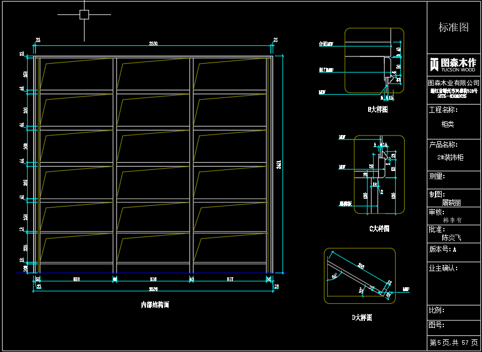The width and height of the screenshot is (482, 352).
Task: Select the C大样图 detail view frame
Action: (379, 174)
